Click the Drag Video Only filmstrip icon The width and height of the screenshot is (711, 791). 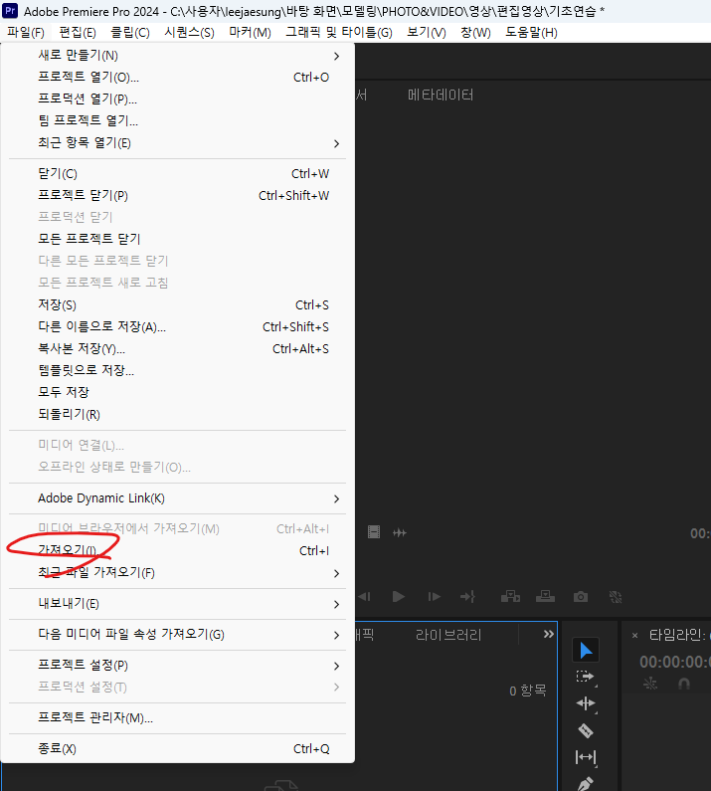click(x=374, y=532)
